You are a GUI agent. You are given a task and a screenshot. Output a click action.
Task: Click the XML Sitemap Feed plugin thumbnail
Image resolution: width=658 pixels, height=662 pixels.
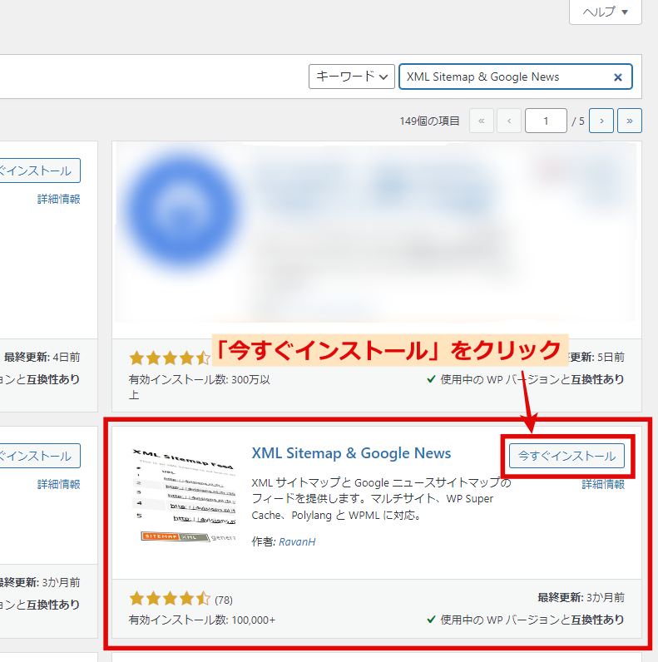184,496
